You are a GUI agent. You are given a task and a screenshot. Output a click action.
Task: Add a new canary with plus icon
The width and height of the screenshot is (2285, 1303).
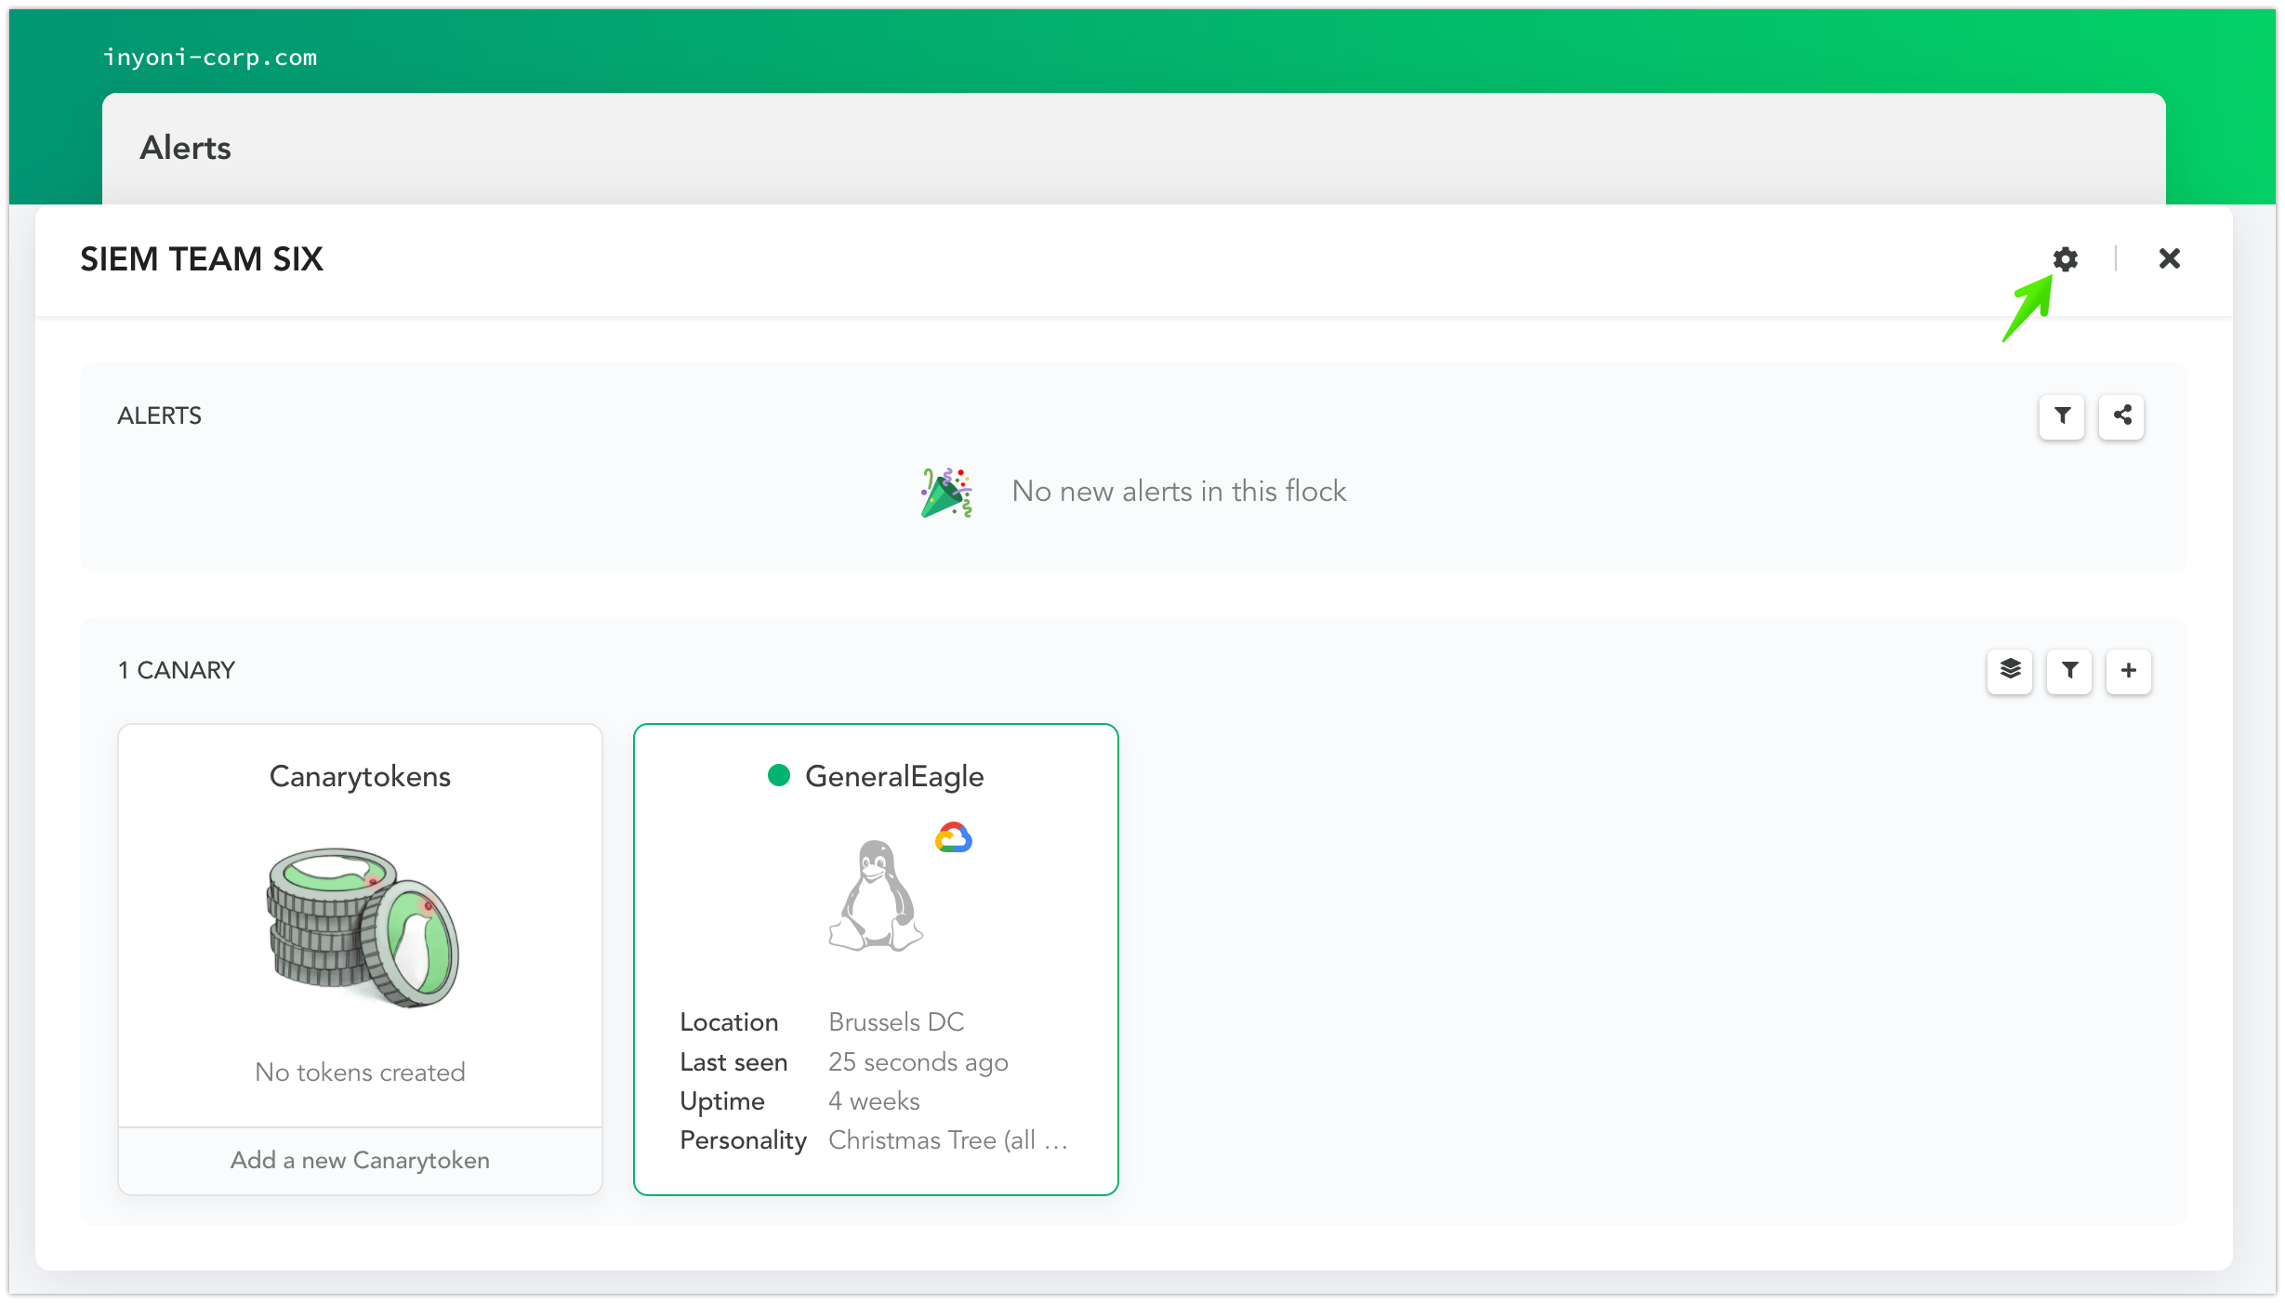2129,670
